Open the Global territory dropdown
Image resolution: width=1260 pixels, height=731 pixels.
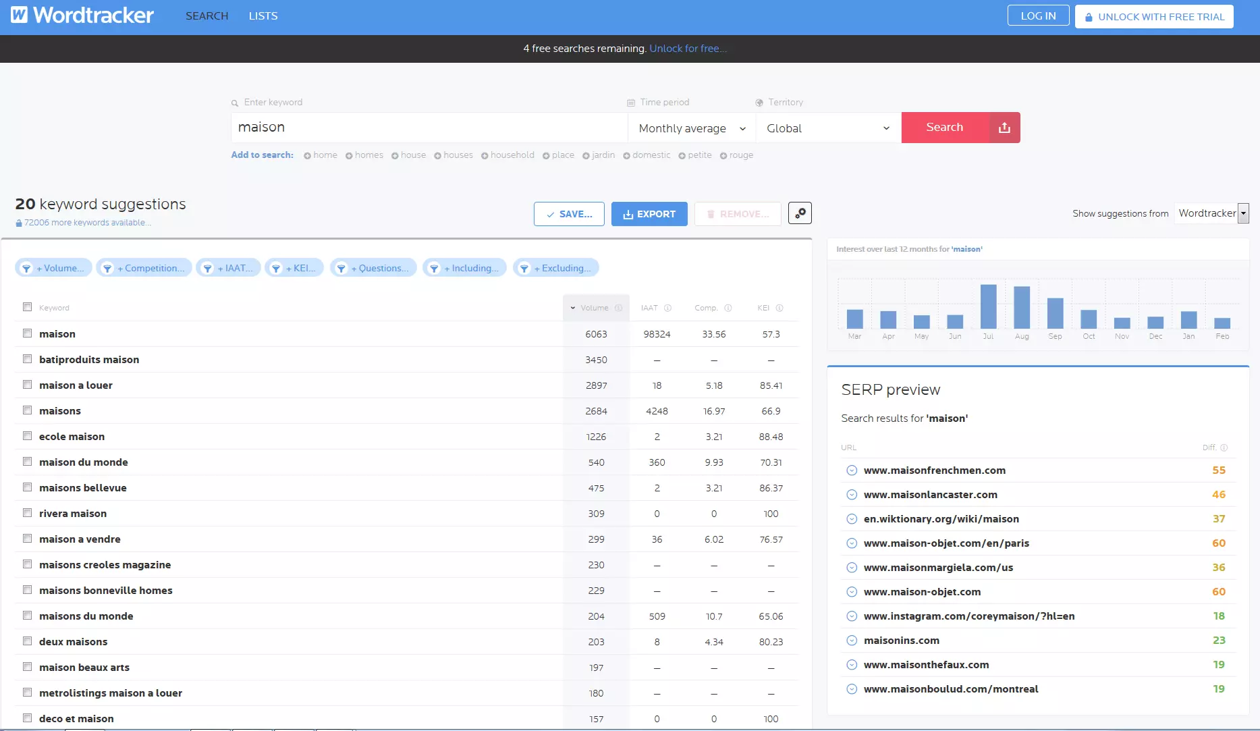829,128
